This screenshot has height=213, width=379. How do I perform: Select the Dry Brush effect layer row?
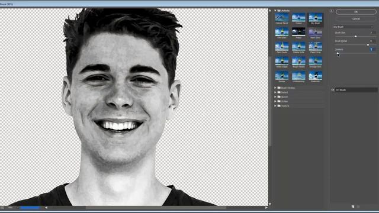(356, 90)
